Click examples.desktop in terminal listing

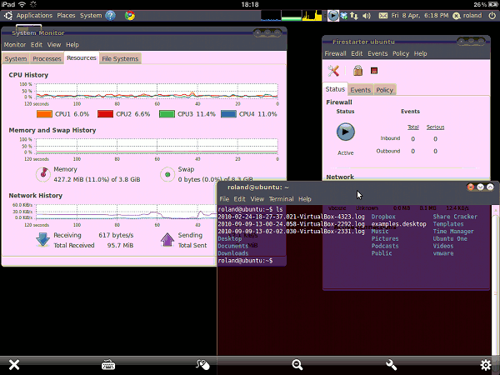(x=398, y=224)
